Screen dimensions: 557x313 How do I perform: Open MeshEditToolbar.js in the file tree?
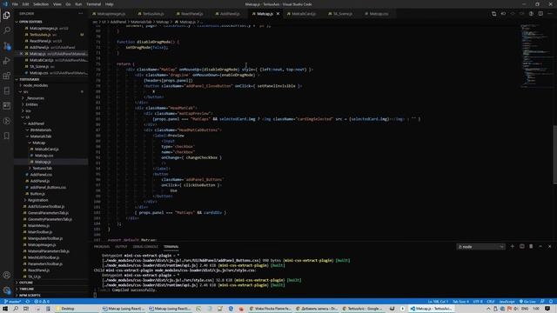click(x=44, y=257)
